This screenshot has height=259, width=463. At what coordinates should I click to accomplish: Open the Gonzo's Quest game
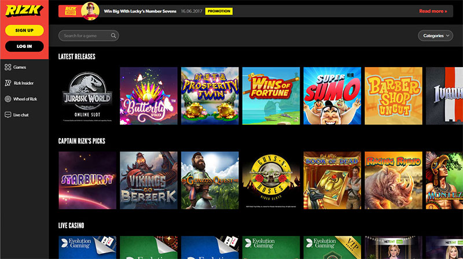[210, 180]
